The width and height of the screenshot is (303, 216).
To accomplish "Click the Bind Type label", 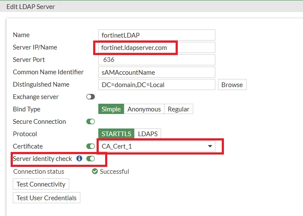I will (26, 109).
